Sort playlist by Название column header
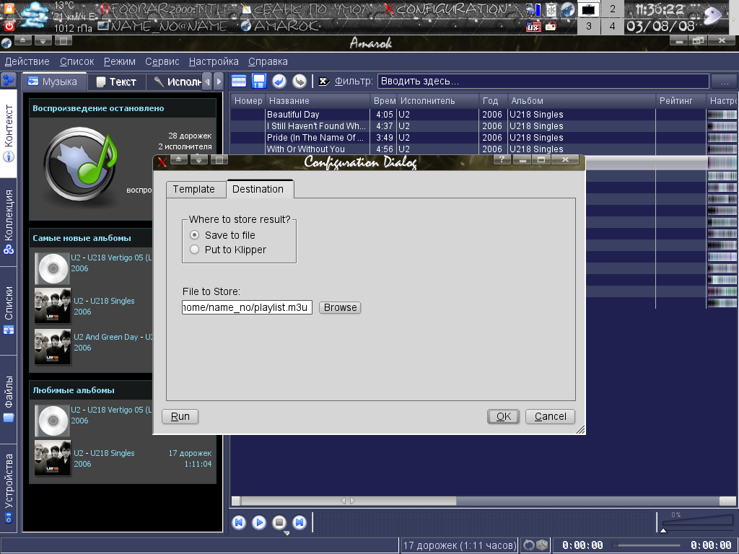 point(318,100)
